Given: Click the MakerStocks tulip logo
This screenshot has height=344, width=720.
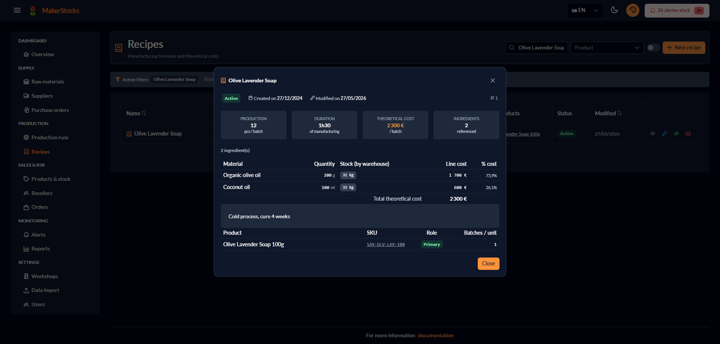Looking at the screenshot, I should click(33, 10).
